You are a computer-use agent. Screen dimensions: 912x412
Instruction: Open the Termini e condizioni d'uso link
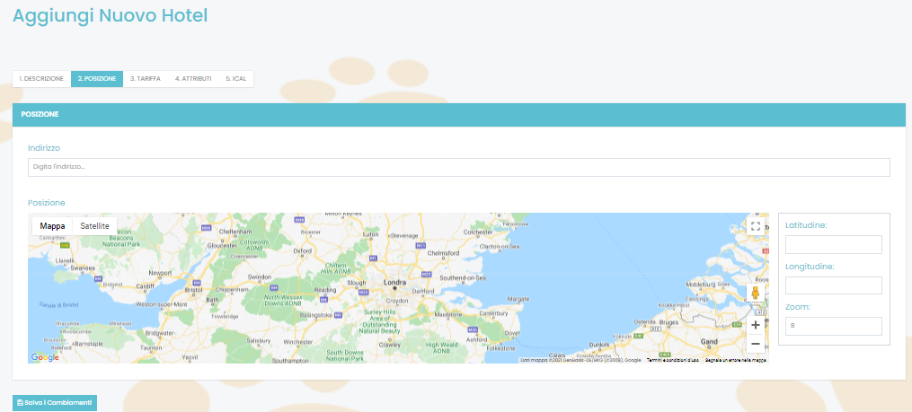[673, 360]
